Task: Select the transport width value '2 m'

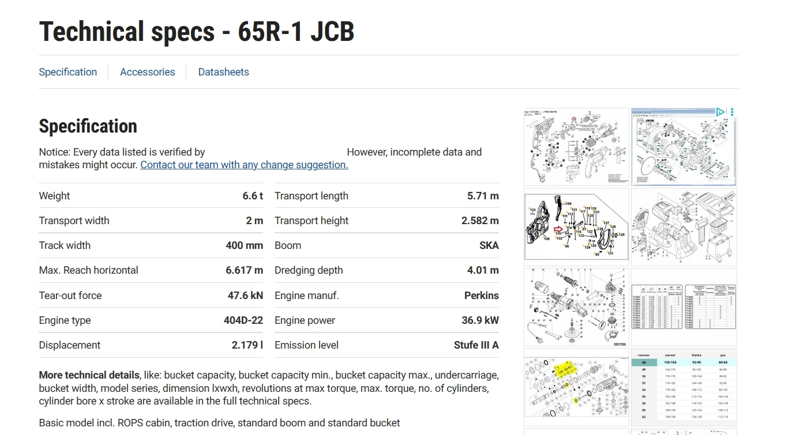Action: coord(254,221)
